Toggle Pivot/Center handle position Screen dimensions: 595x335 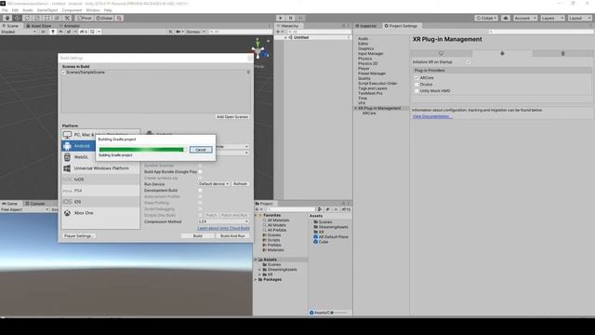(x=85, y=18)
